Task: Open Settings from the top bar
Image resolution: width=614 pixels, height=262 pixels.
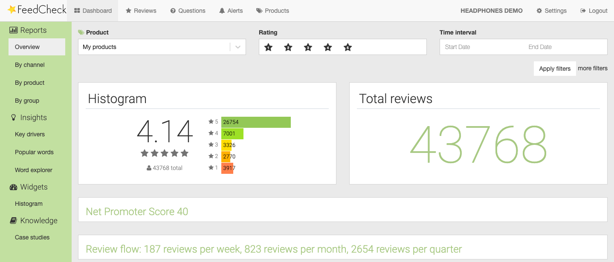Action: 551,11
